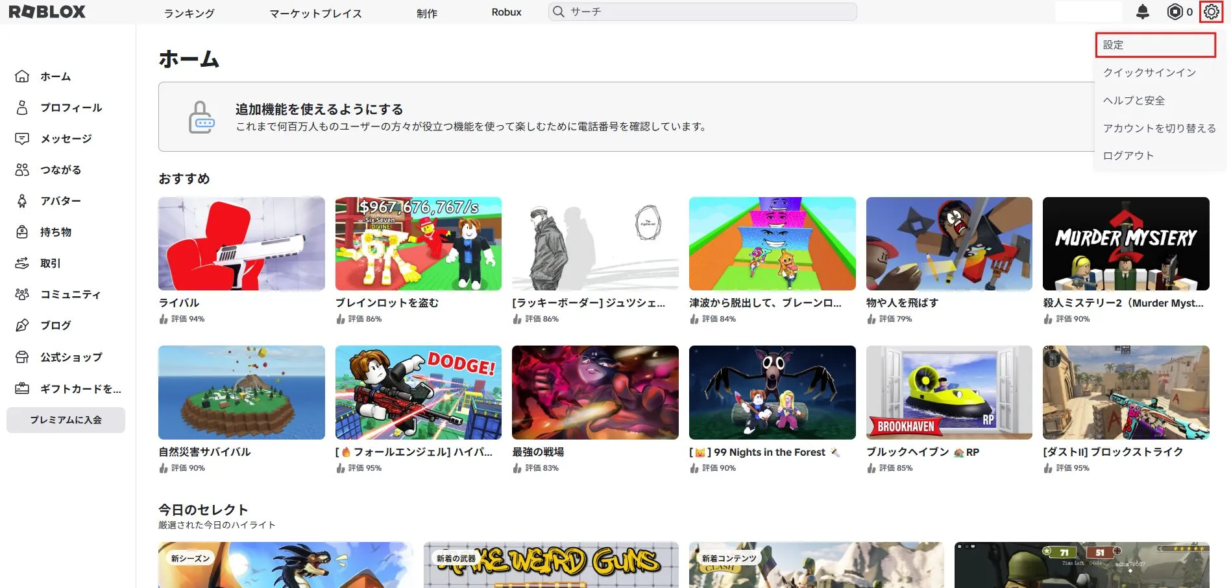Select アカウントを切り替える from the menu

(1160, 128)
